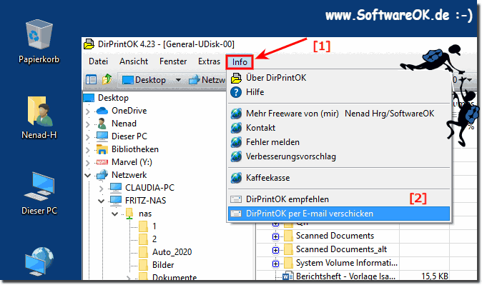Select Nenad in the folder tree

(124, 124)
